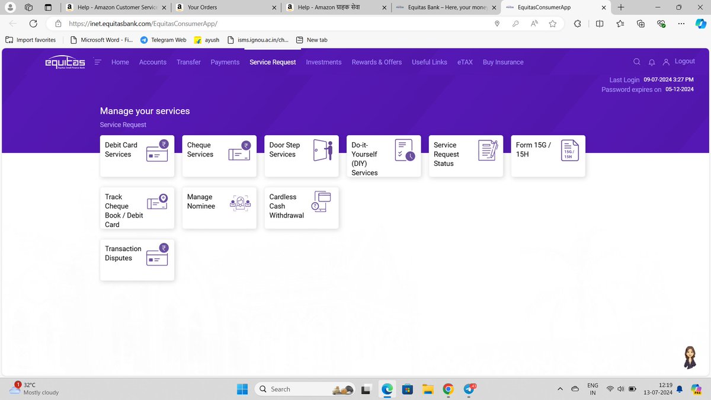711x400 pixels.
Task: Open the Track Cheque Book / Debit Card icon
Action: click(157, 201)
